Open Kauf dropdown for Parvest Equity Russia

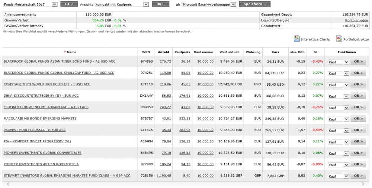(339, 131)
